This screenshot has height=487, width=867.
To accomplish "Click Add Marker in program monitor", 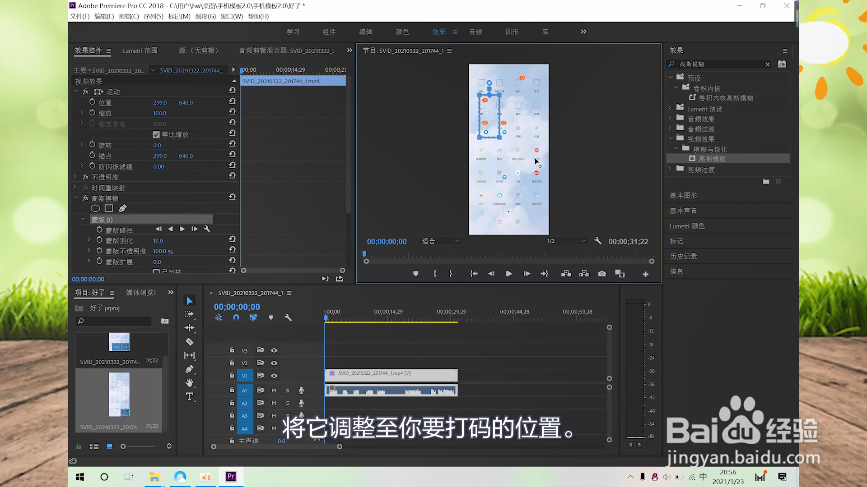I will point(416,274).
